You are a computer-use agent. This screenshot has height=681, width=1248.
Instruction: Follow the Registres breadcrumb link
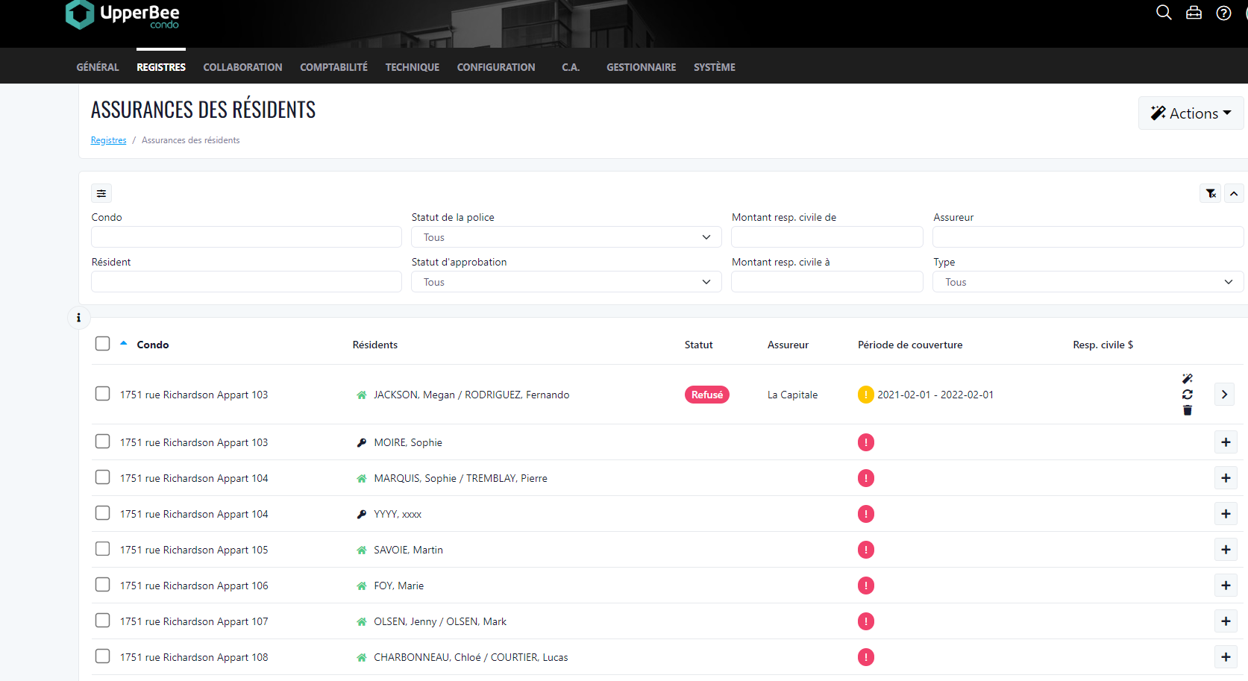(x=108, y=140)
